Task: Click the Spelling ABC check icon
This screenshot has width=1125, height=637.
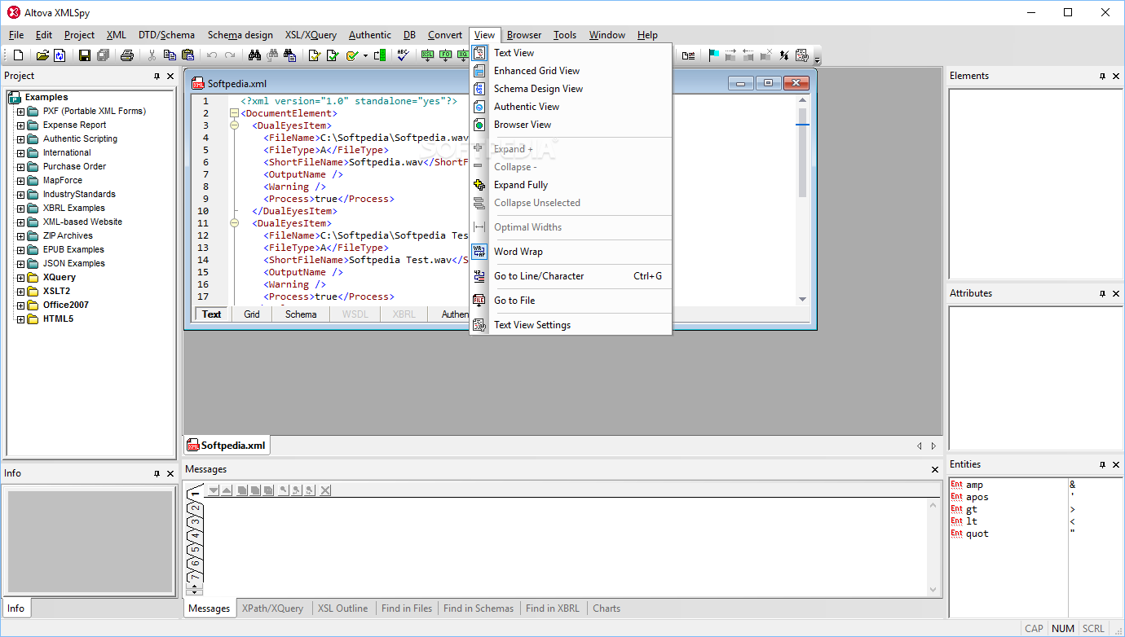Action: coord(403,55)
